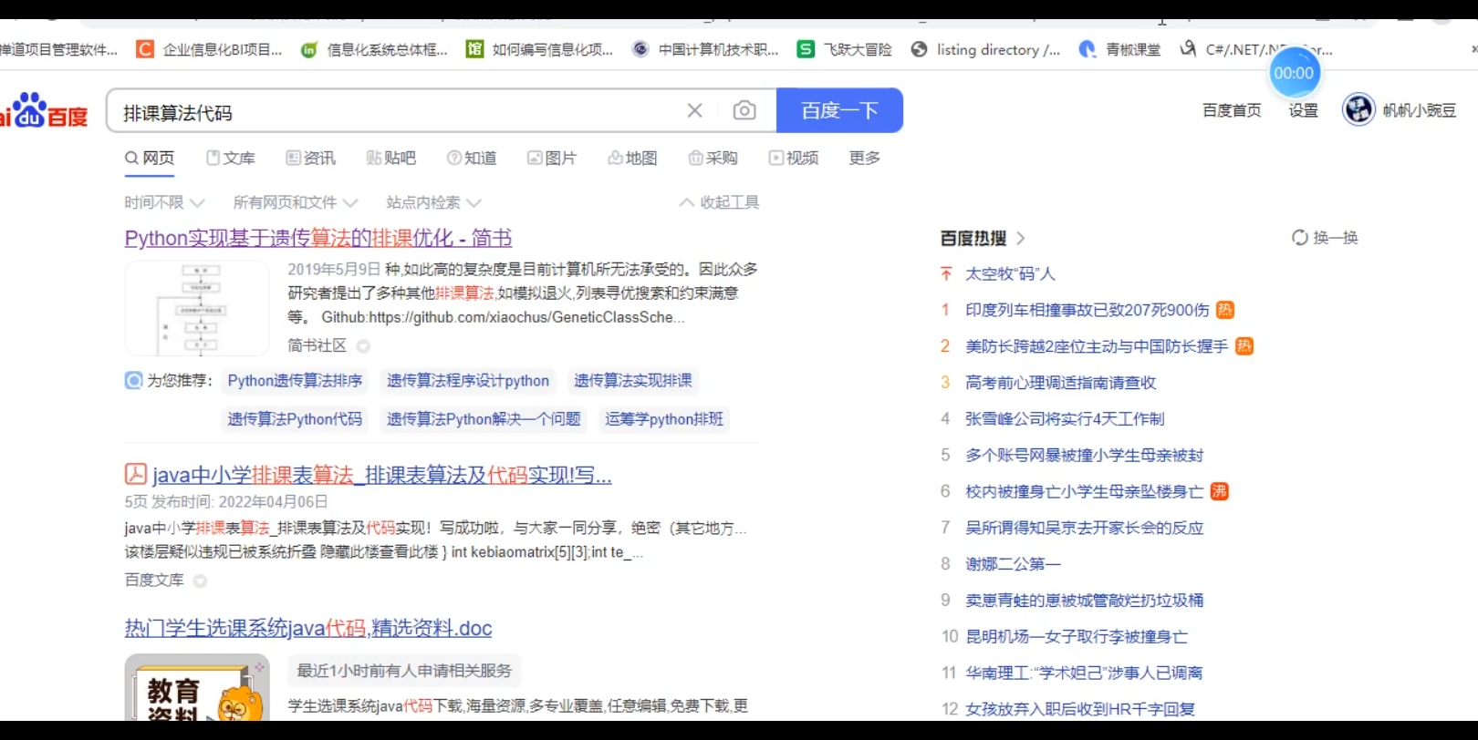Select suggestion Python遗传算法排序
This screenshot has height=740, width=1478.
295,381
